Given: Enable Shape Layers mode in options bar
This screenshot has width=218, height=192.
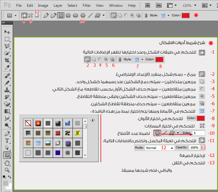Looking at the screenshot, I should (24, 15).
